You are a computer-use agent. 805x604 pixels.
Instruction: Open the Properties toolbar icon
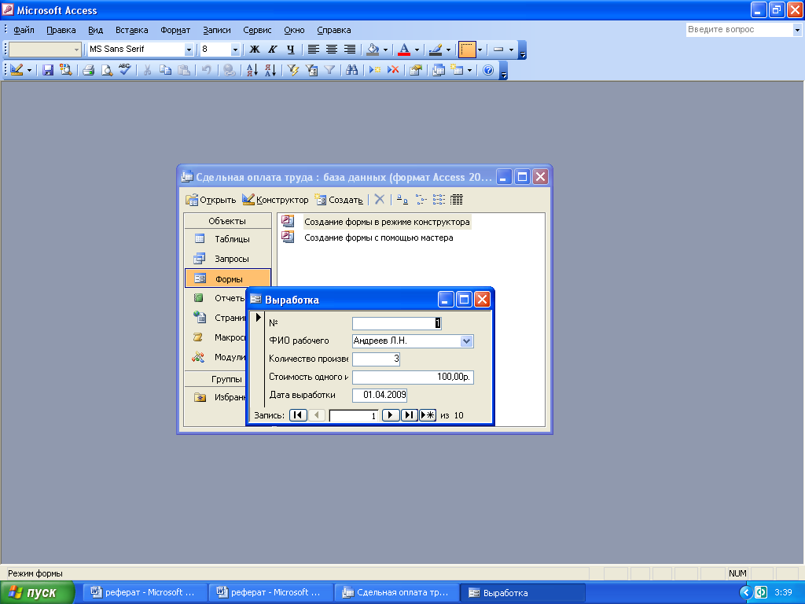(x=416, y=70)
